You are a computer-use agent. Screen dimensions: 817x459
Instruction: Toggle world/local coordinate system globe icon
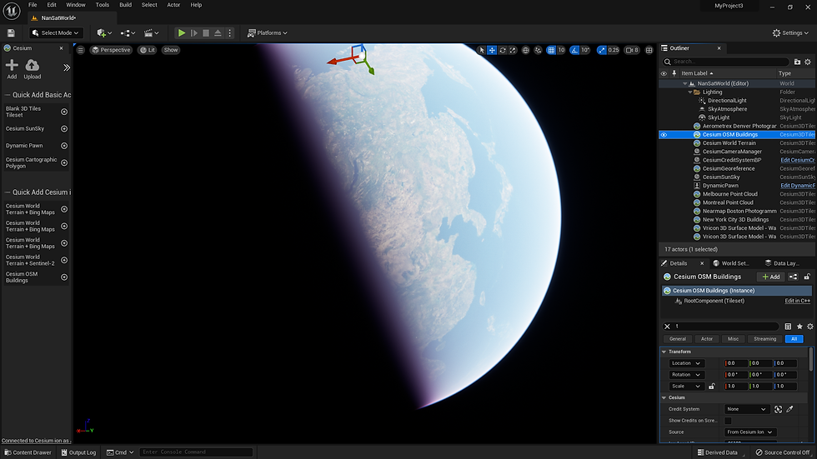525,50
